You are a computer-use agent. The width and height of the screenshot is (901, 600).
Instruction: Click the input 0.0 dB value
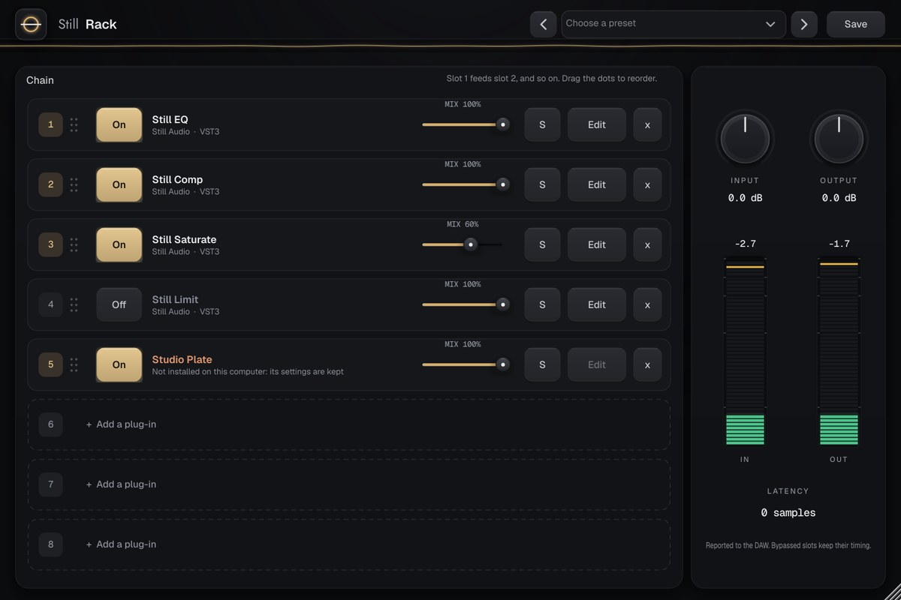[745, 198]
